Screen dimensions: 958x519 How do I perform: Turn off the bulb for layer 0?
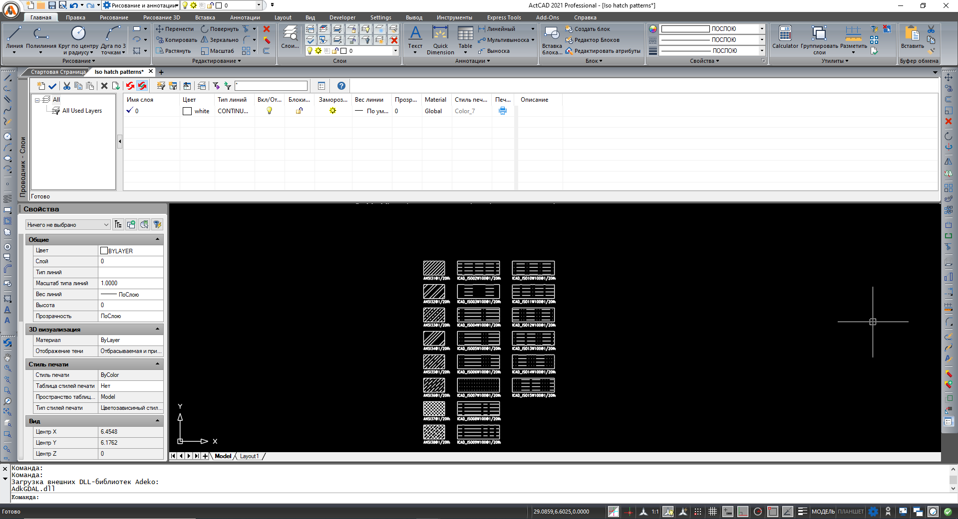269,111
